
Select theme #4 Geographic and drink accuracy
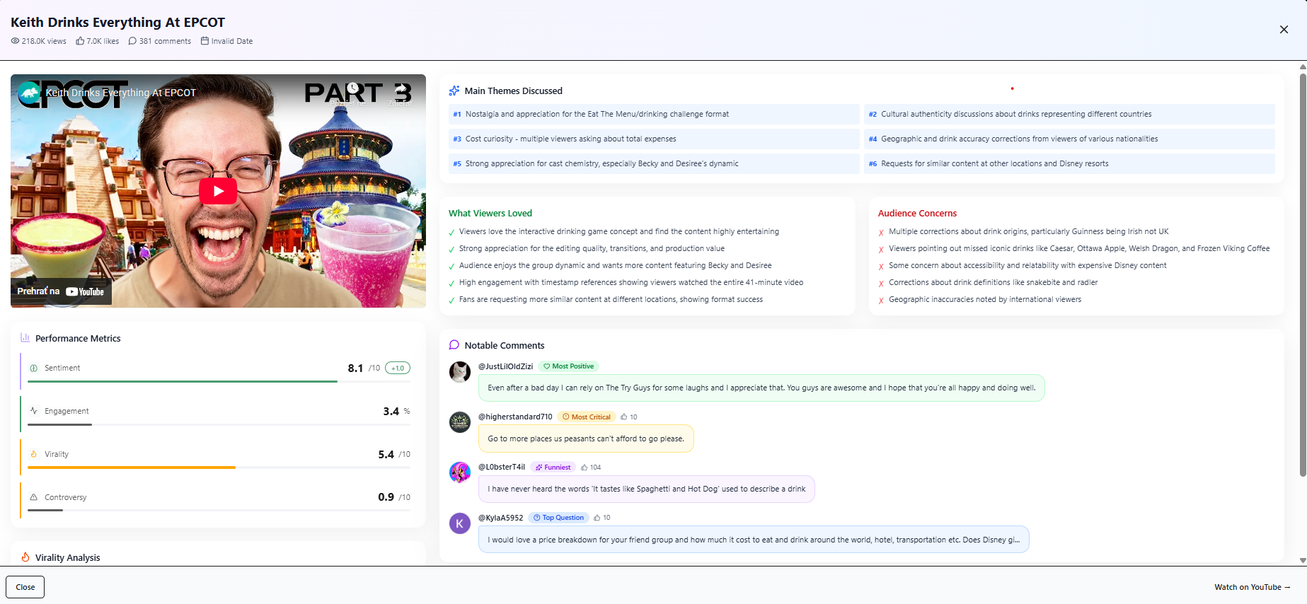point(1069,139)
